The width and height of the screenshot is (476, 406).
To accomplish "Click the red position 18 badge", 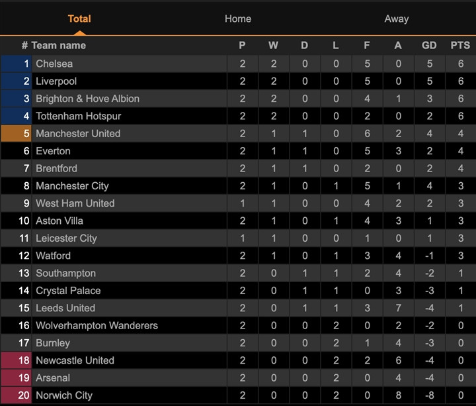I will click(16, 360).
